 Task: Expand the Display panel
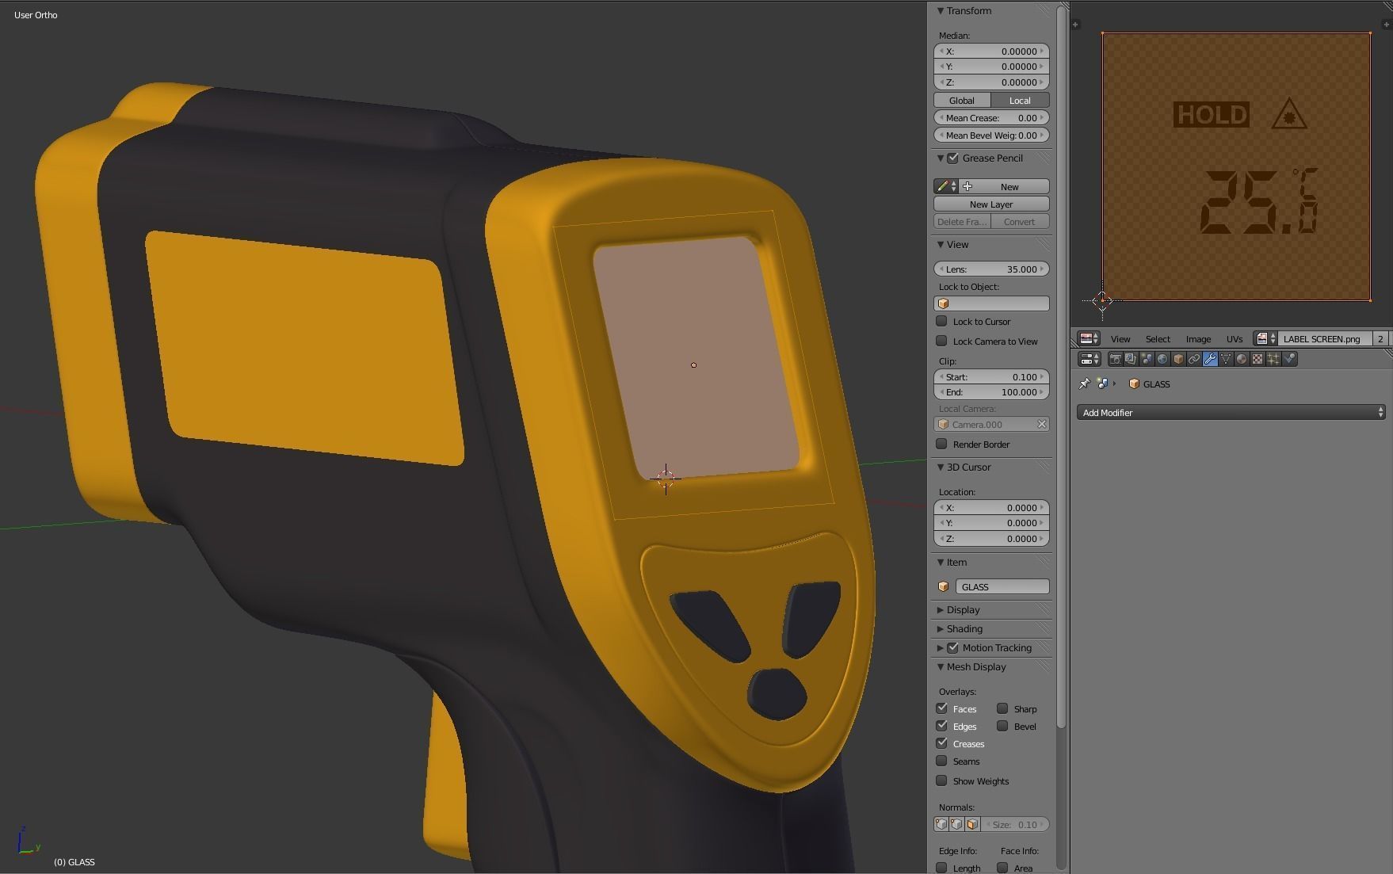pos(941,609)
